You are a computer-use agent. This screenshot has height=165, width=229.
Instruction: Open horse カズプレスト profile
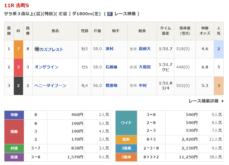[x=52, y=49]
